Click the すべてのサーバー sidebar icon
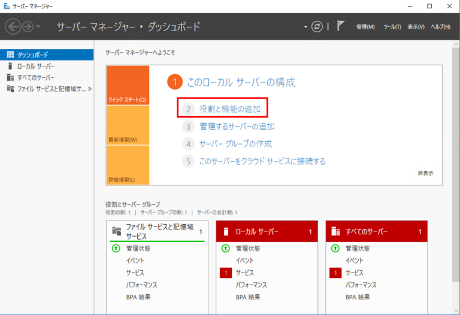Viewport: 460px width, 315px height. (x=10, y=77)
